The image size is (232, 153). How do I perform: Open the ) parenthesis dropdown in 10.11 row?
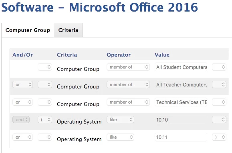[x=219, y=137]
